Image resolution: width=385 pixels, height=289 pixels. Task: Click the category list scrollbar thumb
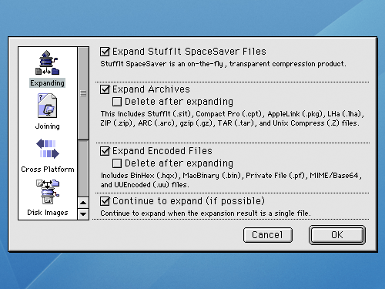pyautogui.click(x=83, y=93)
